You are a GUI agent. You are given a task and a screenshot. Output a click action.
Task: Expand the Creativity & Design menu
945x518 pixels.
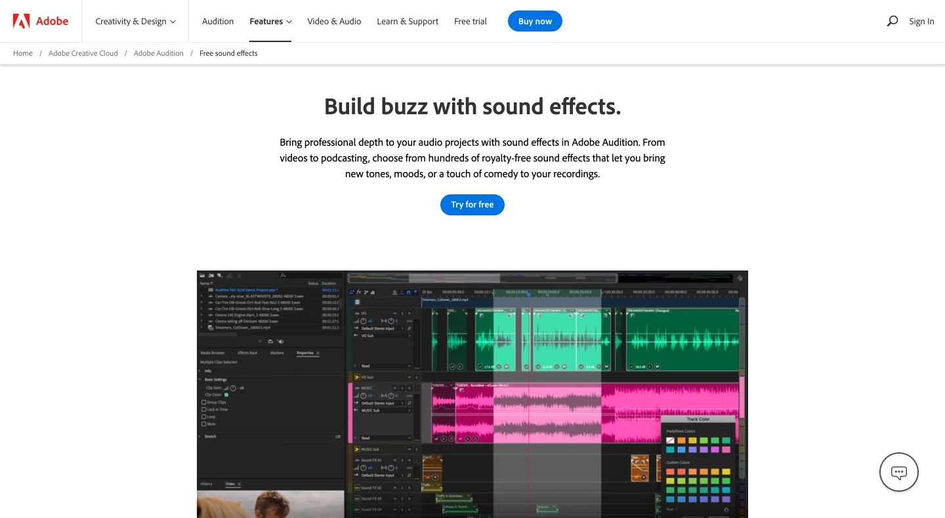coord(135,21)
